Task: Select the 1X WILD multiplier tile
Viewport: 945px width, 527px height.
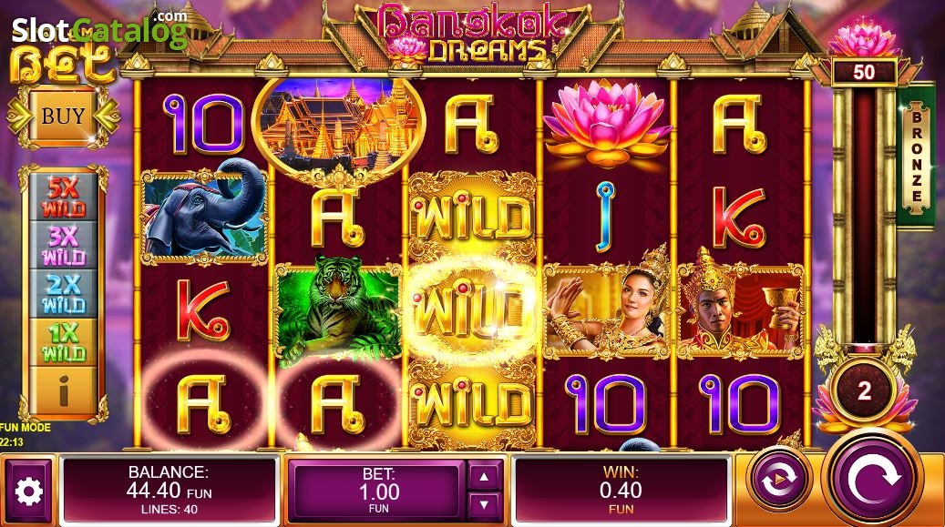Action: click(x=63, y=342)
